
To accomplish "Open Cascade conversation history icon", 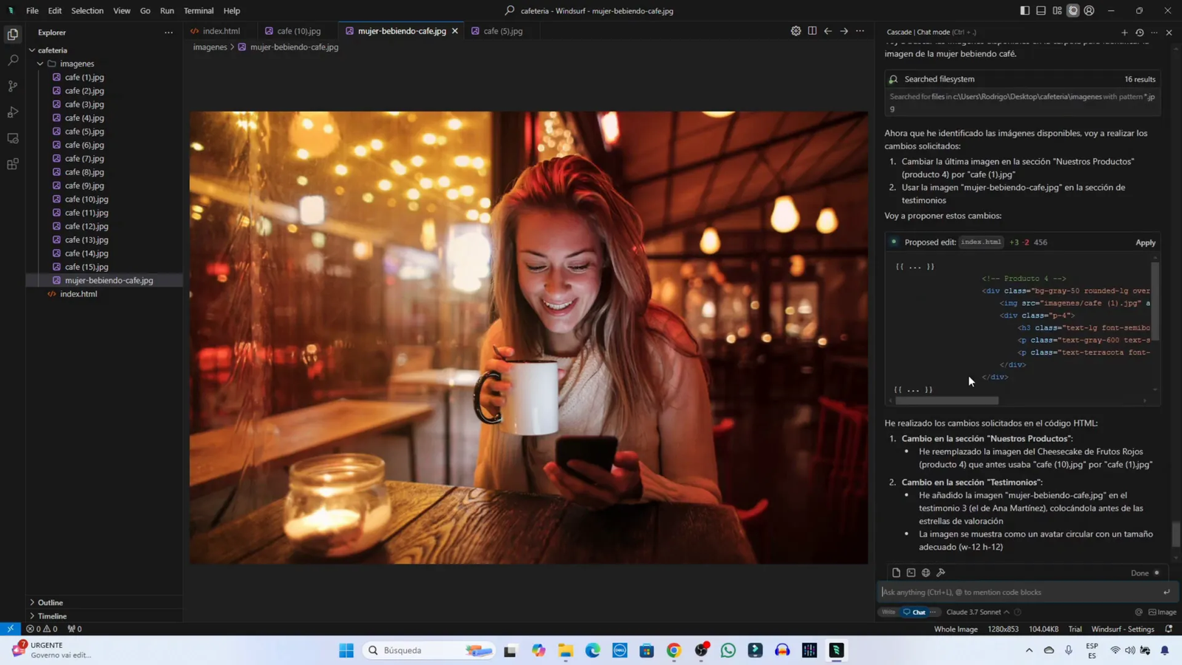I will pyautogui.click(x=1139, y=33).
